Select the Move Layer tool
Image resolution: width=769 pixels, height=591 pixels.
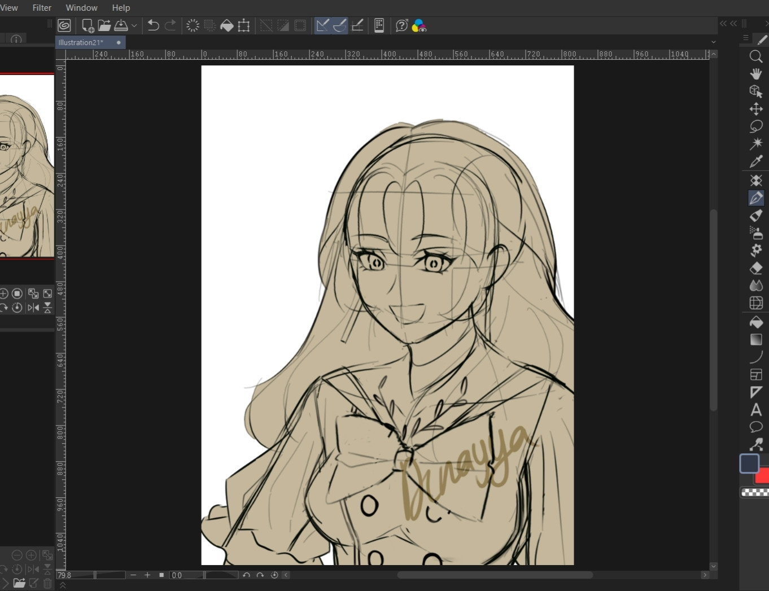tap(756, 109)
